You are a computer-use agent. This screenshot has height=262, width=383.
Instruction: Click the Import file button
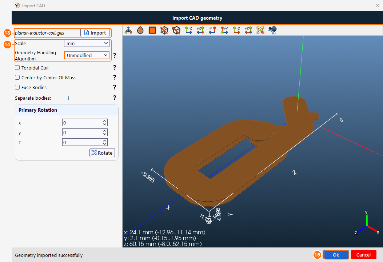pos(95,33)
